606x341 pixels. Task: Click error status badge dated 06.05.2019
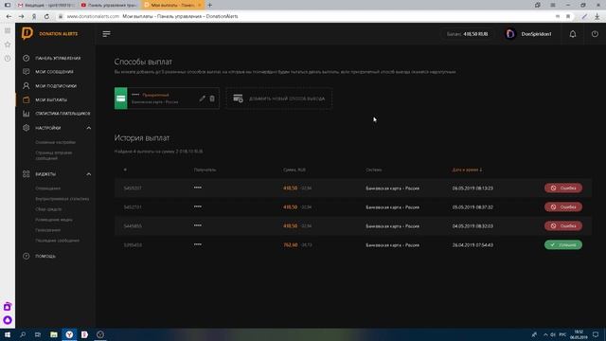pos(563,188)
